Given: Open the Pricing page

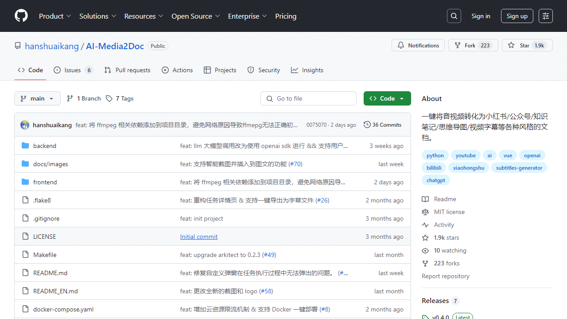Looking at the screenshot, I should tap(286, 16).
